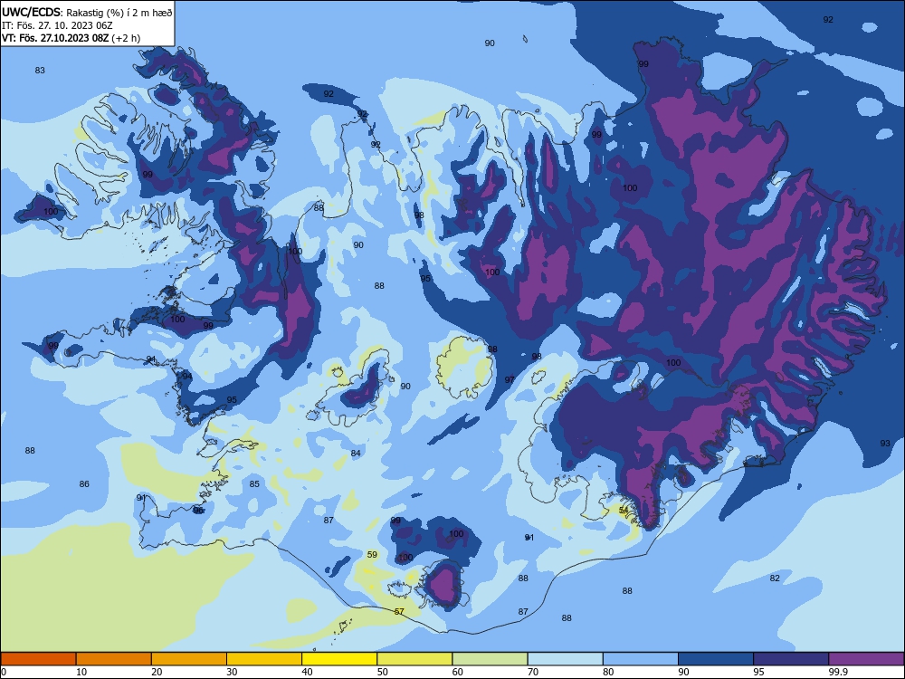Click the medium blue 80–90 legend swatch

click(641, 659)
